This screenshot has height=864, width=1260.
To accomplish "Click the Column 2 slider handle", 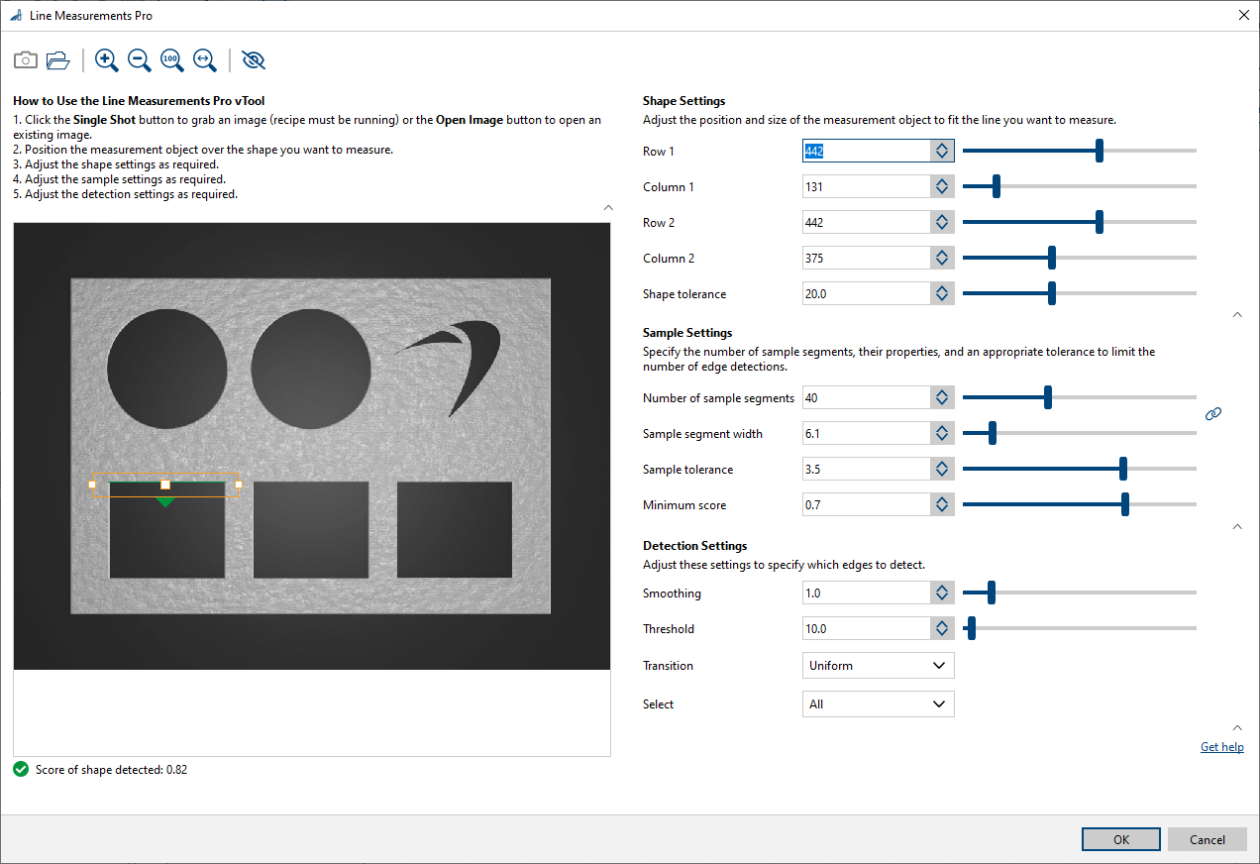I will (x=1052, y=258).
